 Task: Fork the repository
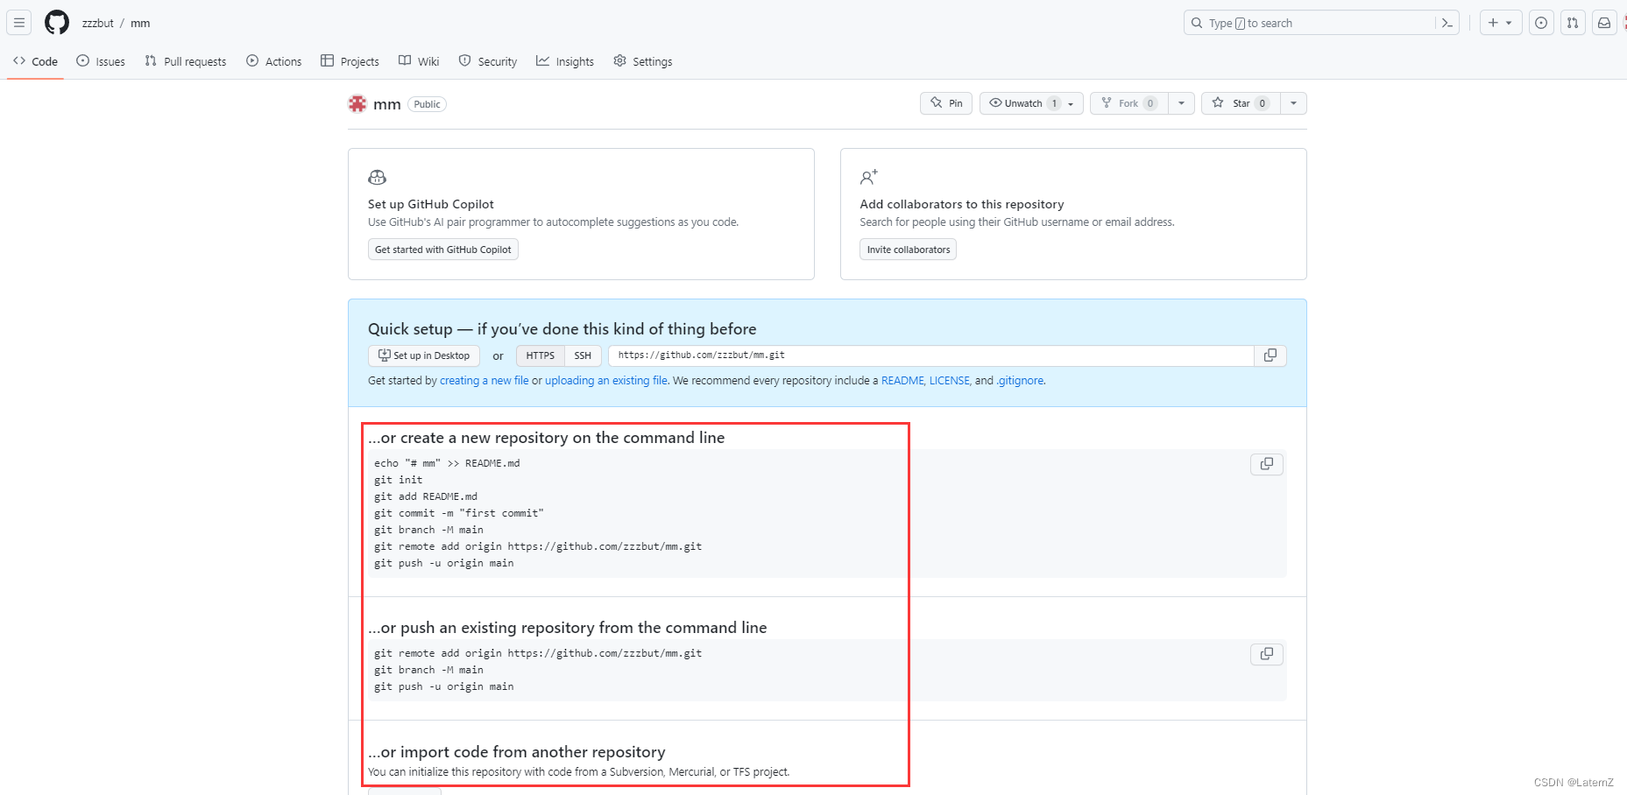click(1129, 103)
